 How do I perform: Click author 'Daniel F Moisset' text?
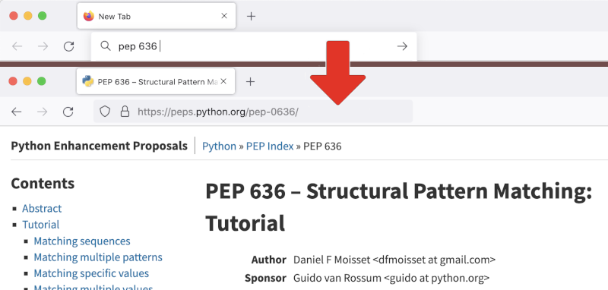332,260
